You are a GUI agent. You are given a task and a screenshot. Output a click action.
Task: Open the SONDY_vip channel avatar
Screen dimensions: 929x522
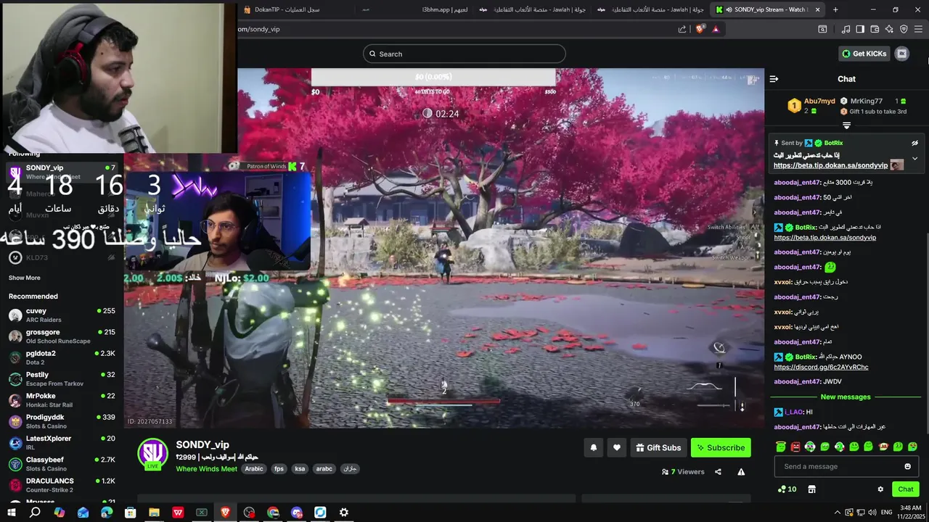coord(153,453)
